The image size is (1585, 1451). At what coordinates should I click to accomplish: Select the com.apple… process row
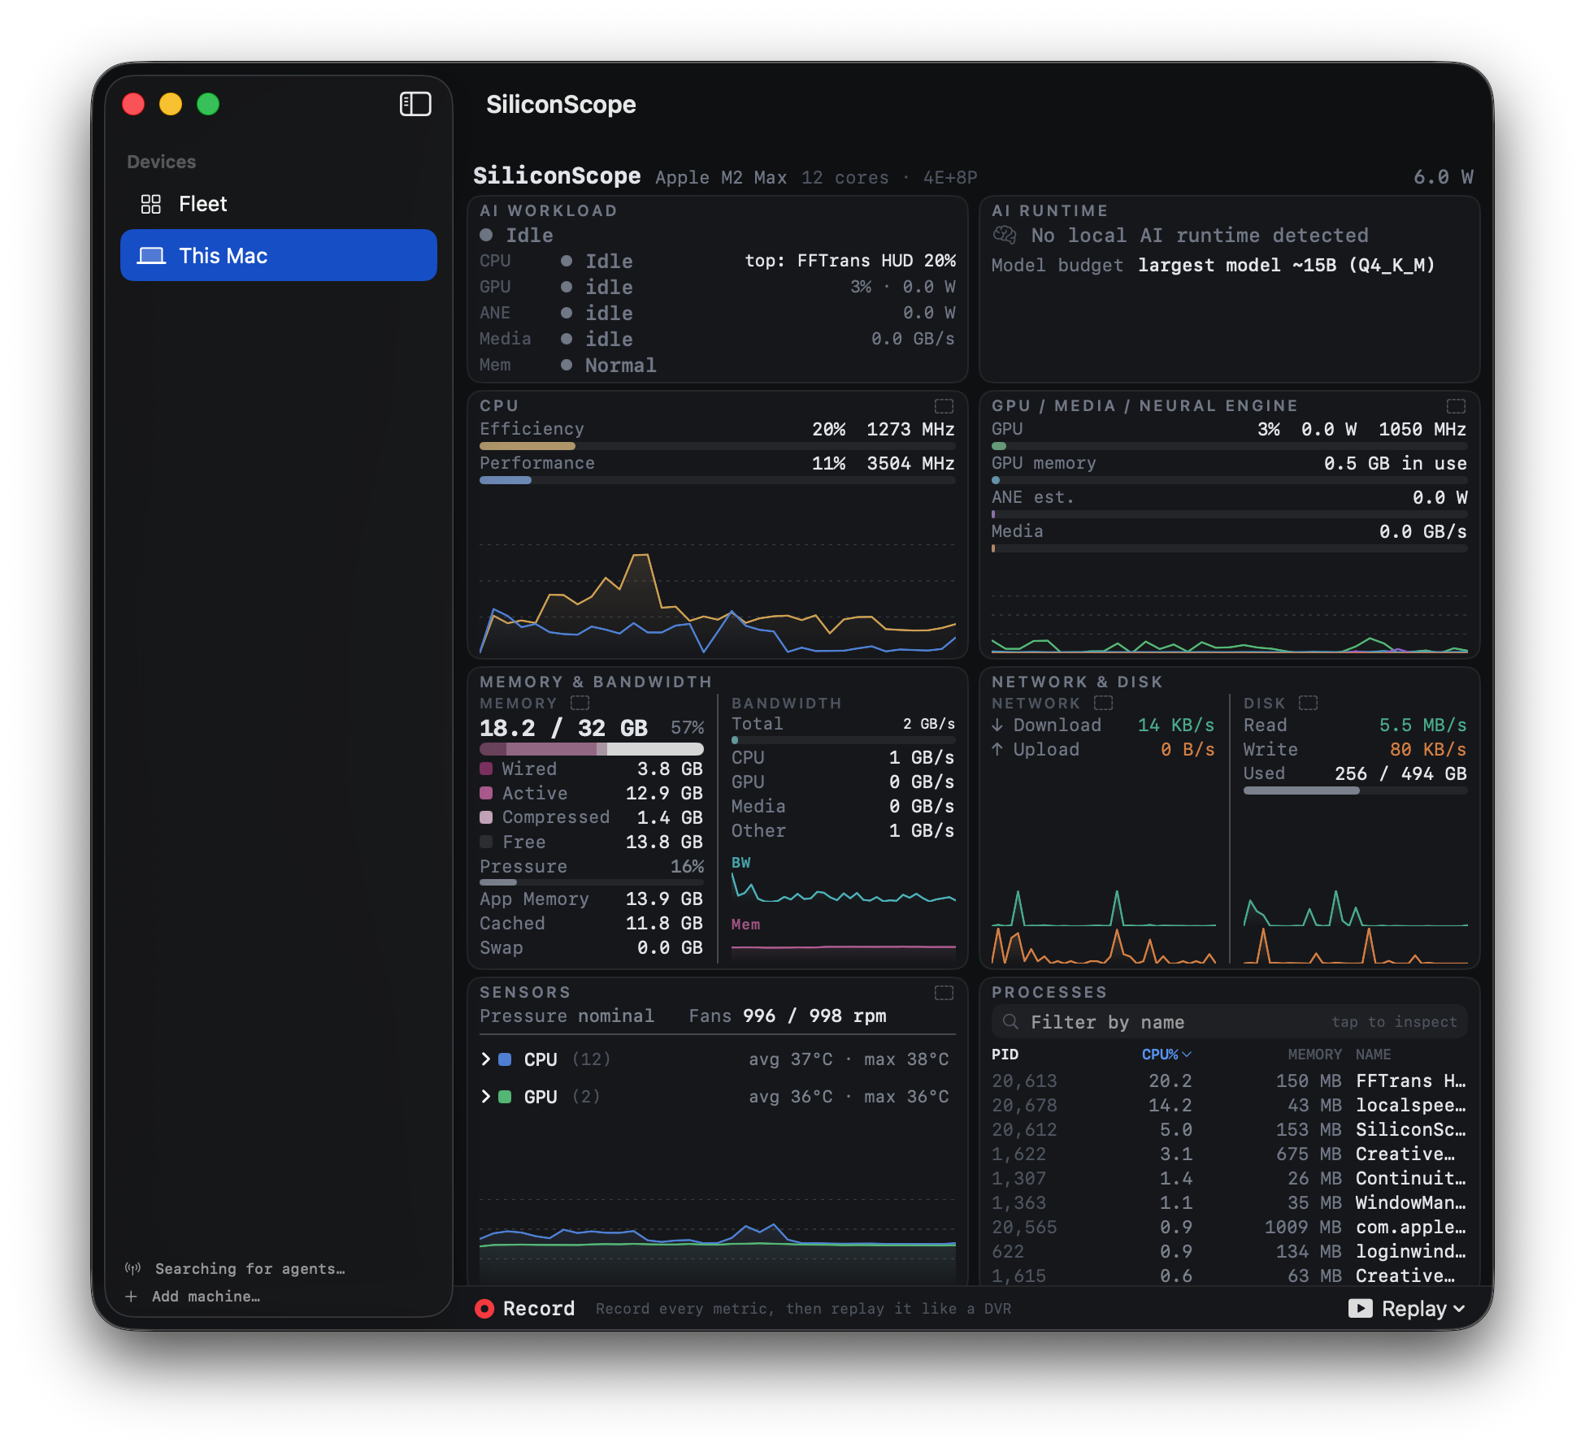click(1229, 1227)
